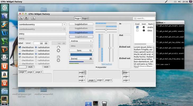The height and width of the screenshot is (106, 193).
Task: Select the first radiobutton option
Action: click(36, 47)
